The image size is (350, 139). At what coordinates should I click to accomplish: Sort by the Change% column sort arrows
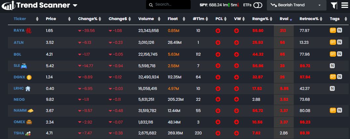click(100, 19)
